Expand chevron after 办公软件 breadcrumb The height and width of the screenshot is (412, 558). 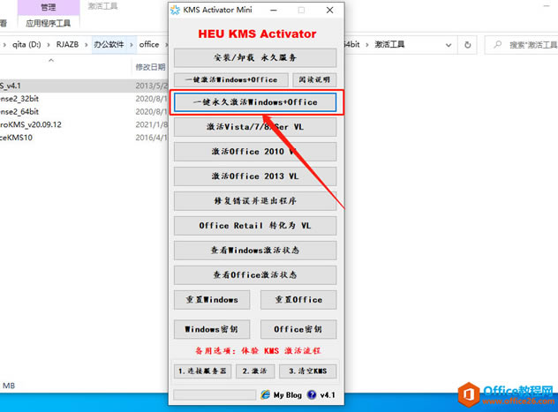click(132, 45)
